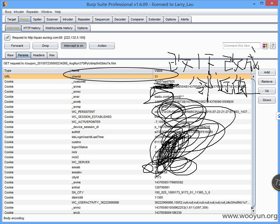Select the Proxy tab

coord(24,20)
